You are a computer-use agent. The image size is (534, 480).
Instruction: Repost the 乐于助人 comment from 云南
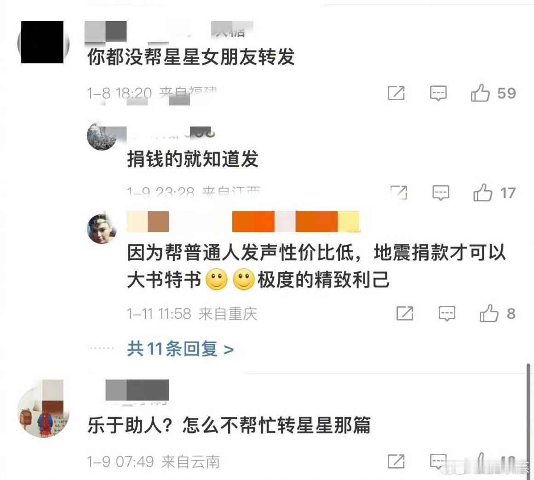click(396, 461)
